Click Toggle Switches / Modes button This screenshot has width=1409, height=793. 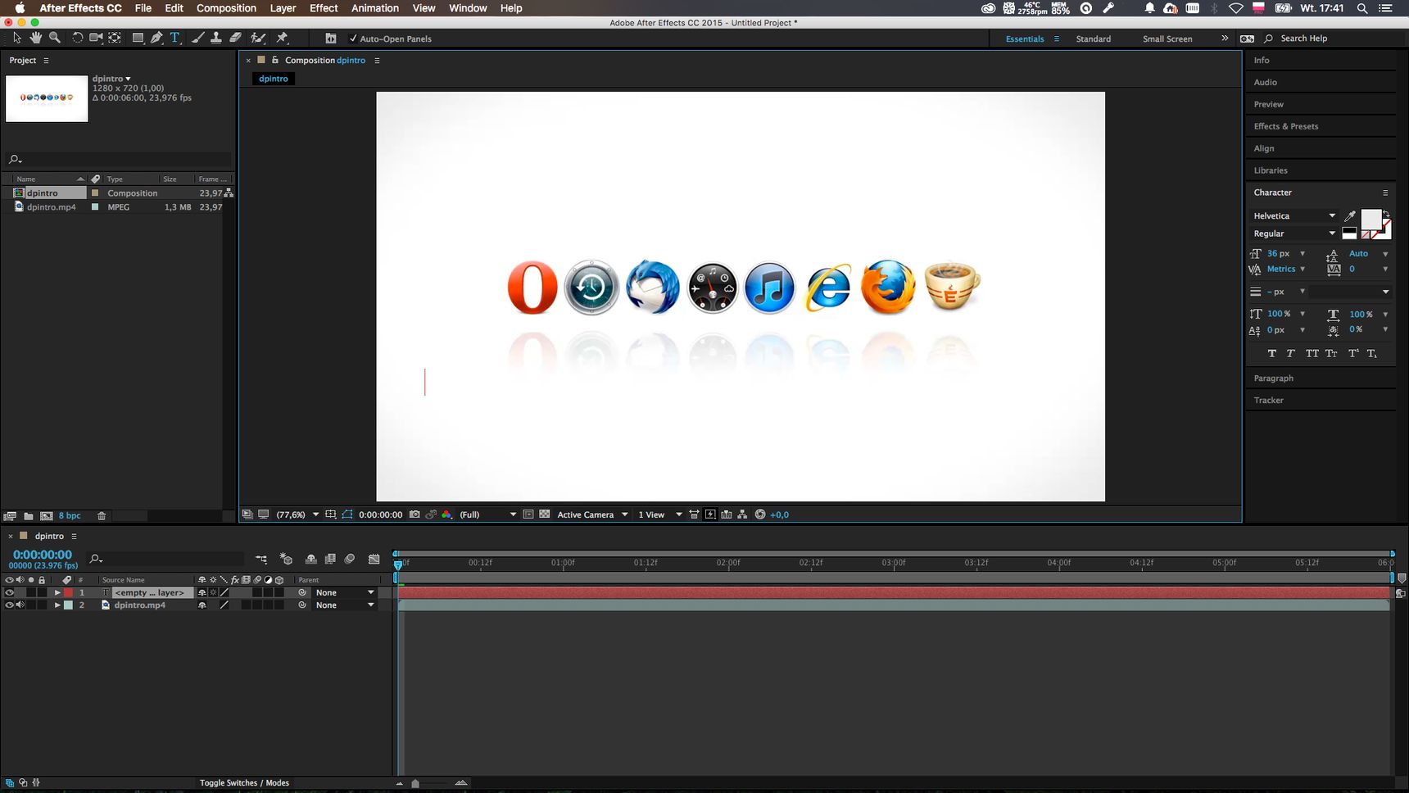point(244,783)
